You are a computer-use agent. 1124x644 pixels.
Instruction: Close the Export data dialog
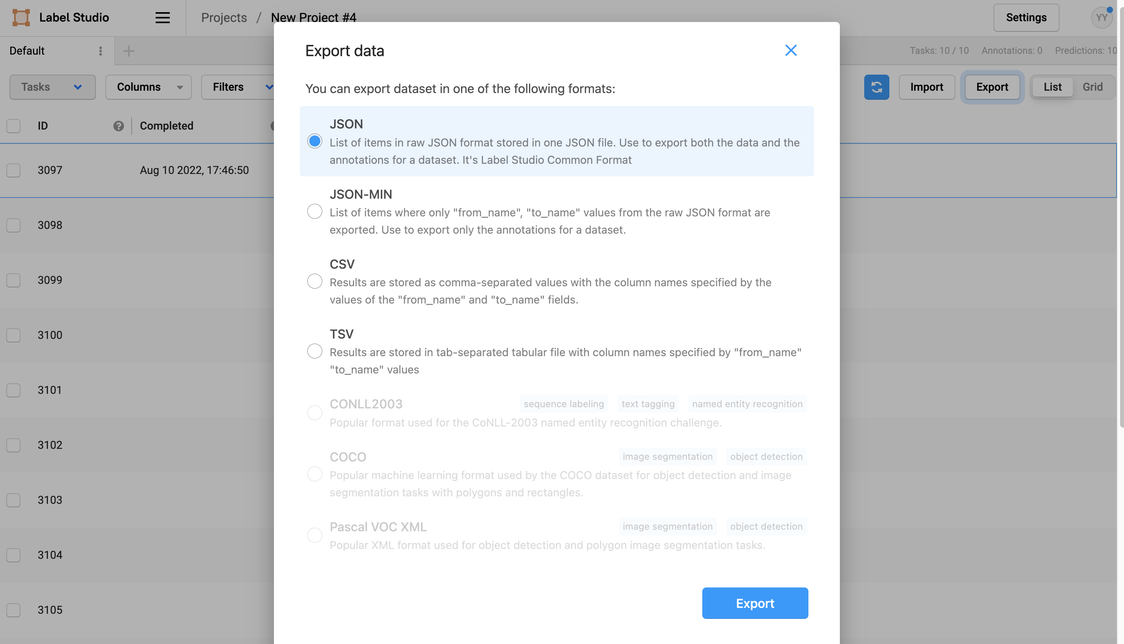tap(791, 50)
